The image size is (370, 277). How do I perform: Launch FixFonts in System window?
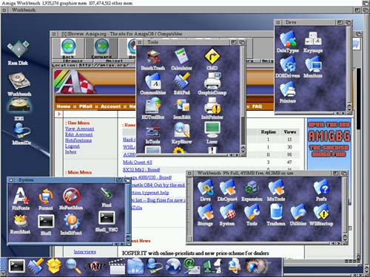(21, 199)
